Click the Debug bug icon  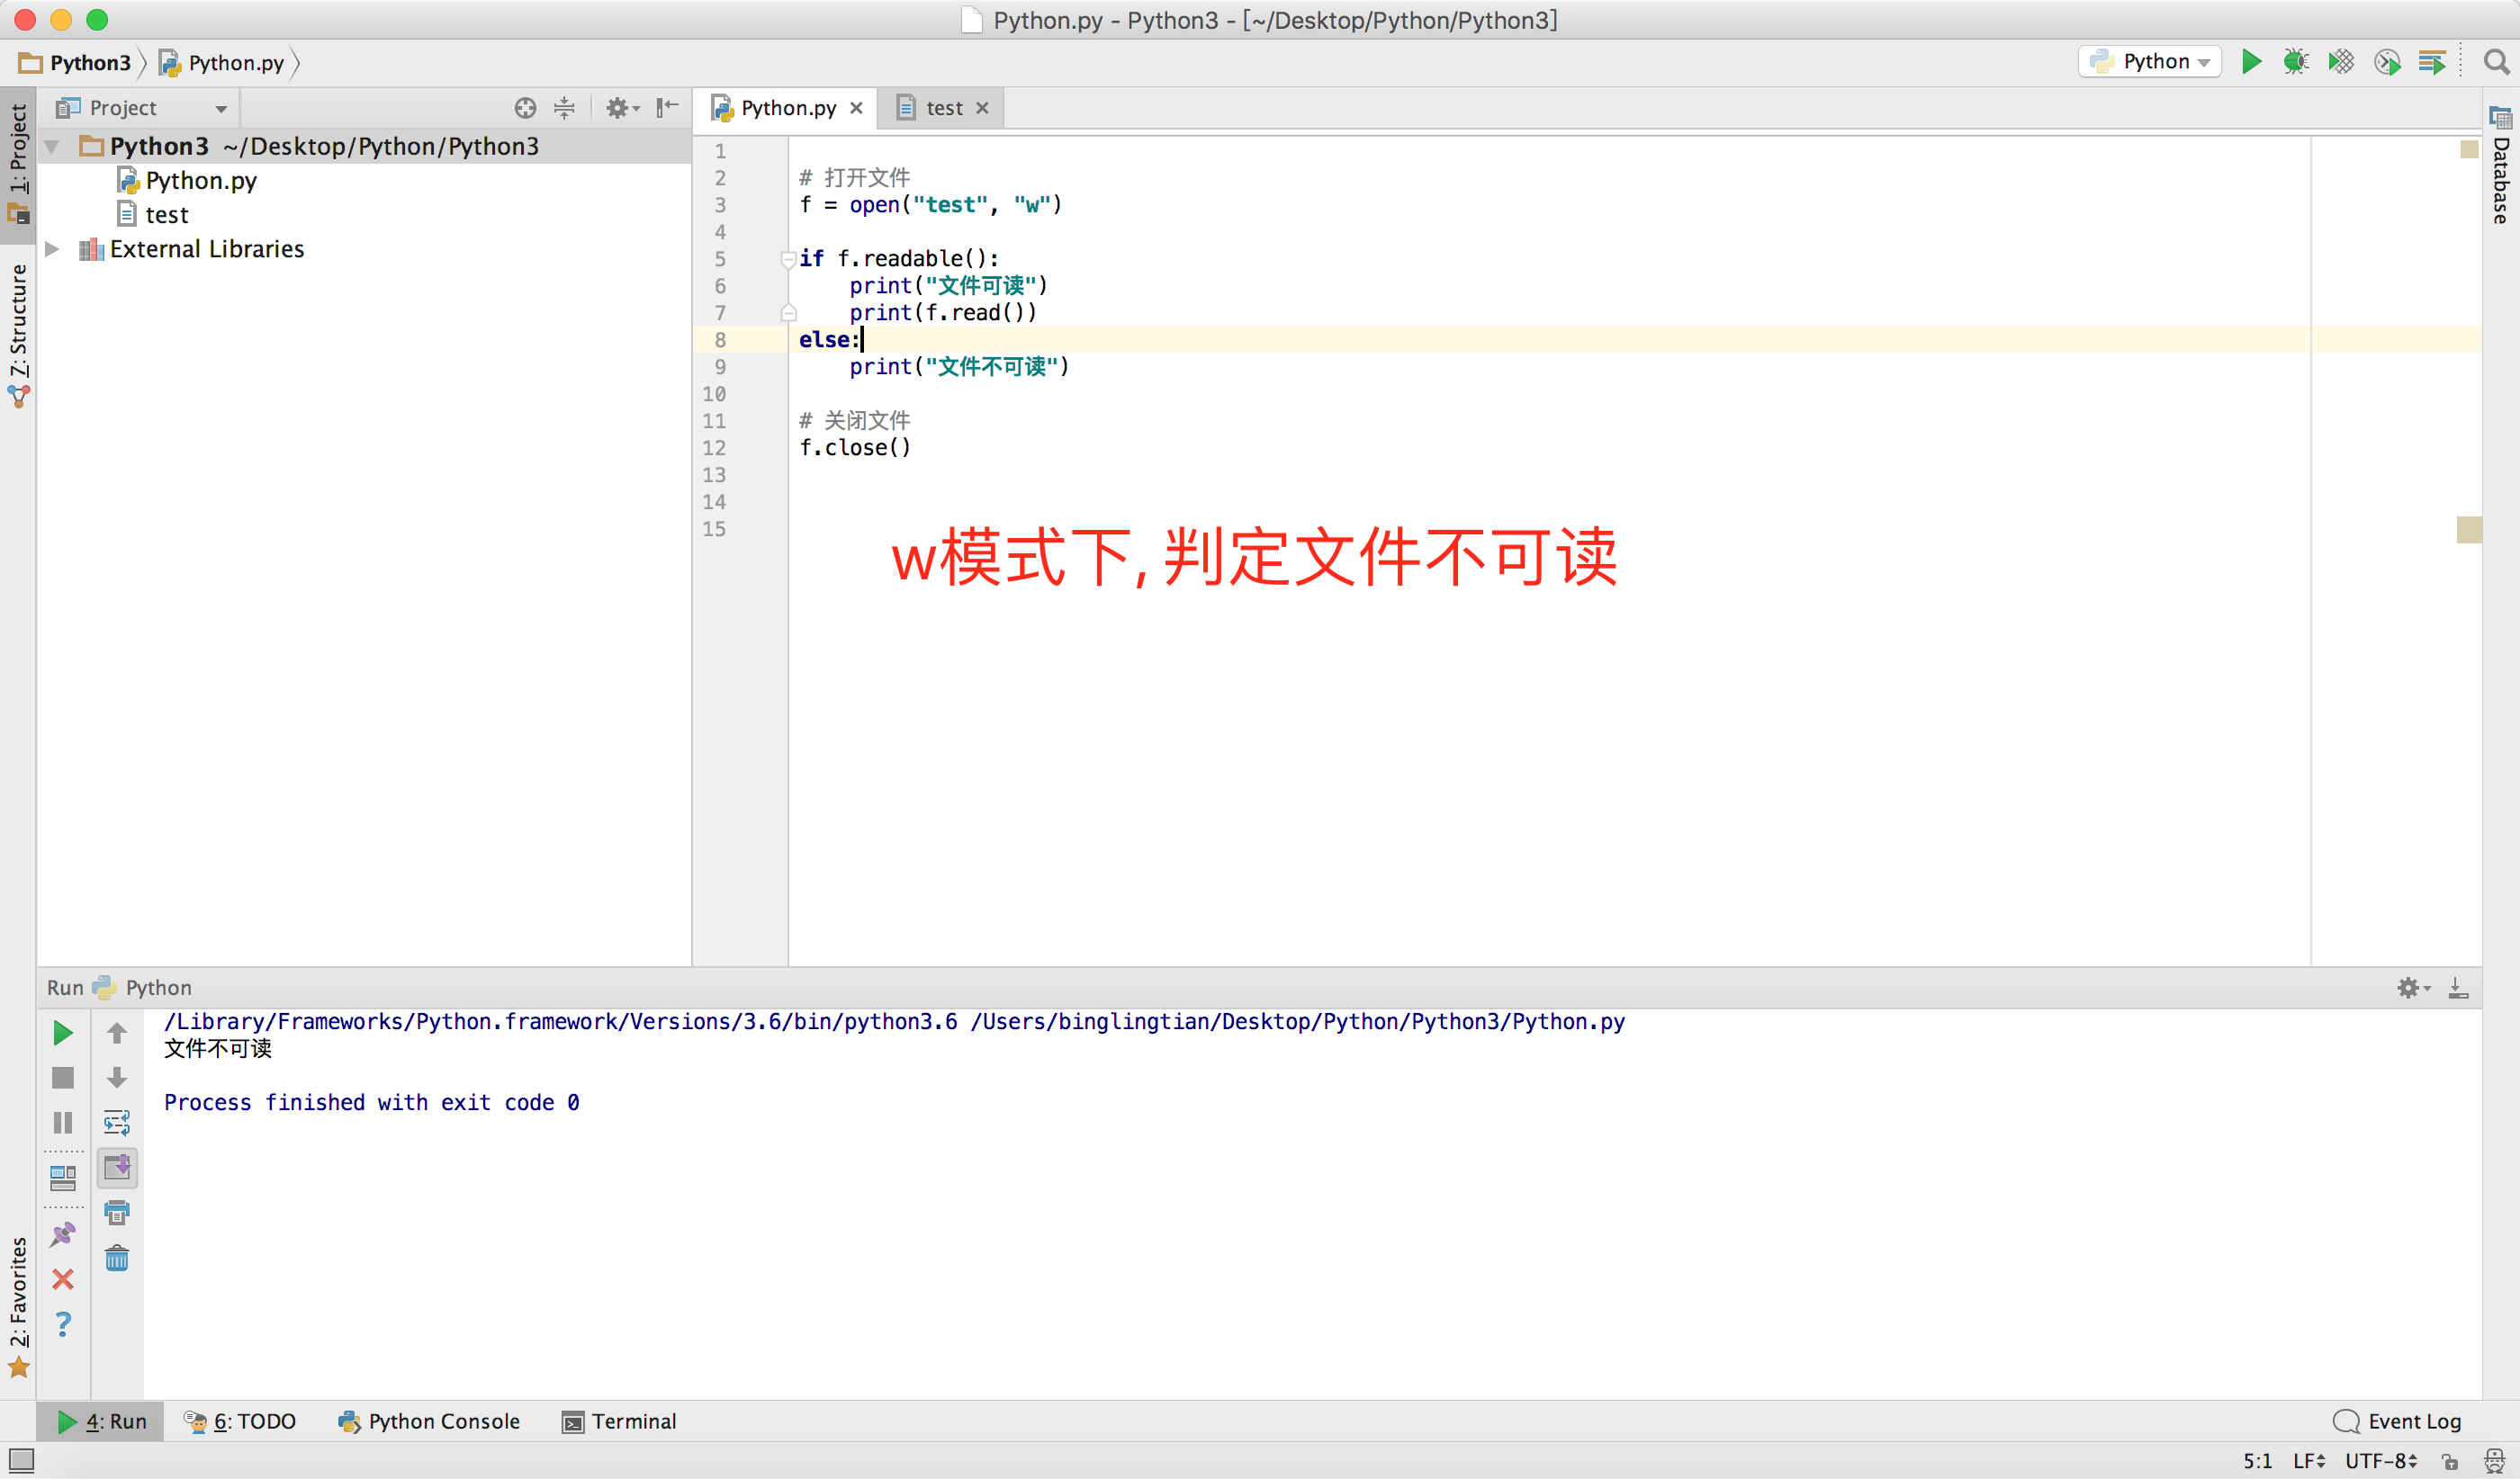[x=2295, y=62]
